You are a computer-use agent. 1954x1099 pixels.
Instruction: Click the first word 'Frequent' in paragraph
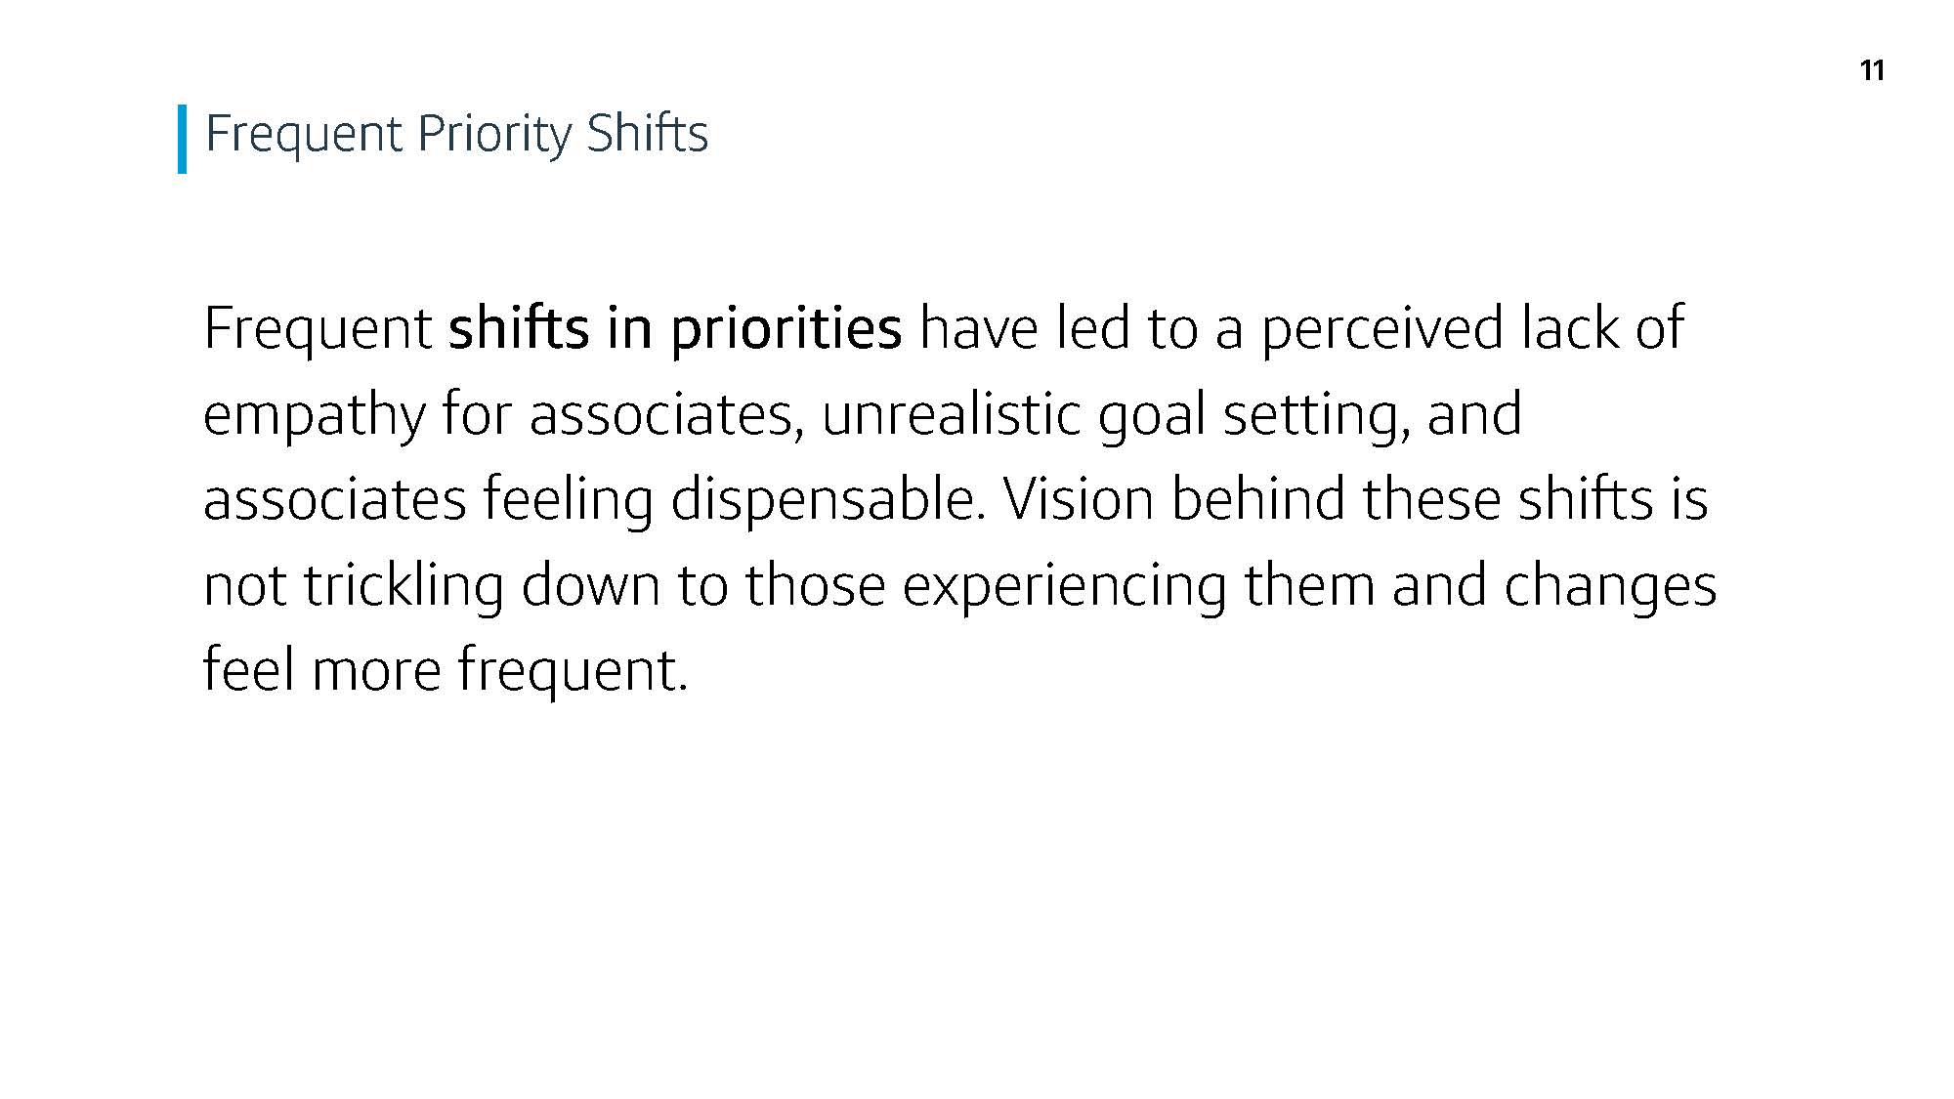(318, 329)
